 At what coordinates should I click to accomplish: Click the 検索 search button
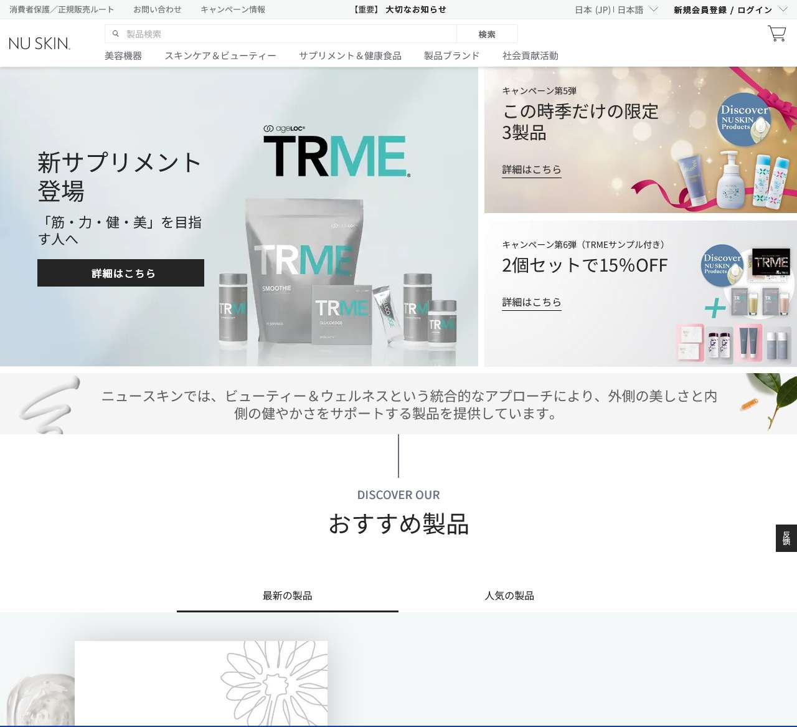coord(487,34)
